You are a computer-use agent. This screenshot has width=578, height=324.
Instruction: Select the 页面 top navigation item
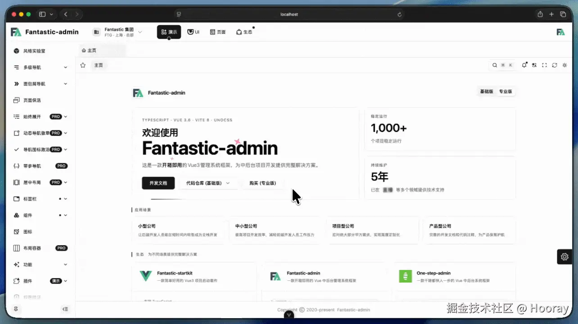pos(218,32)
